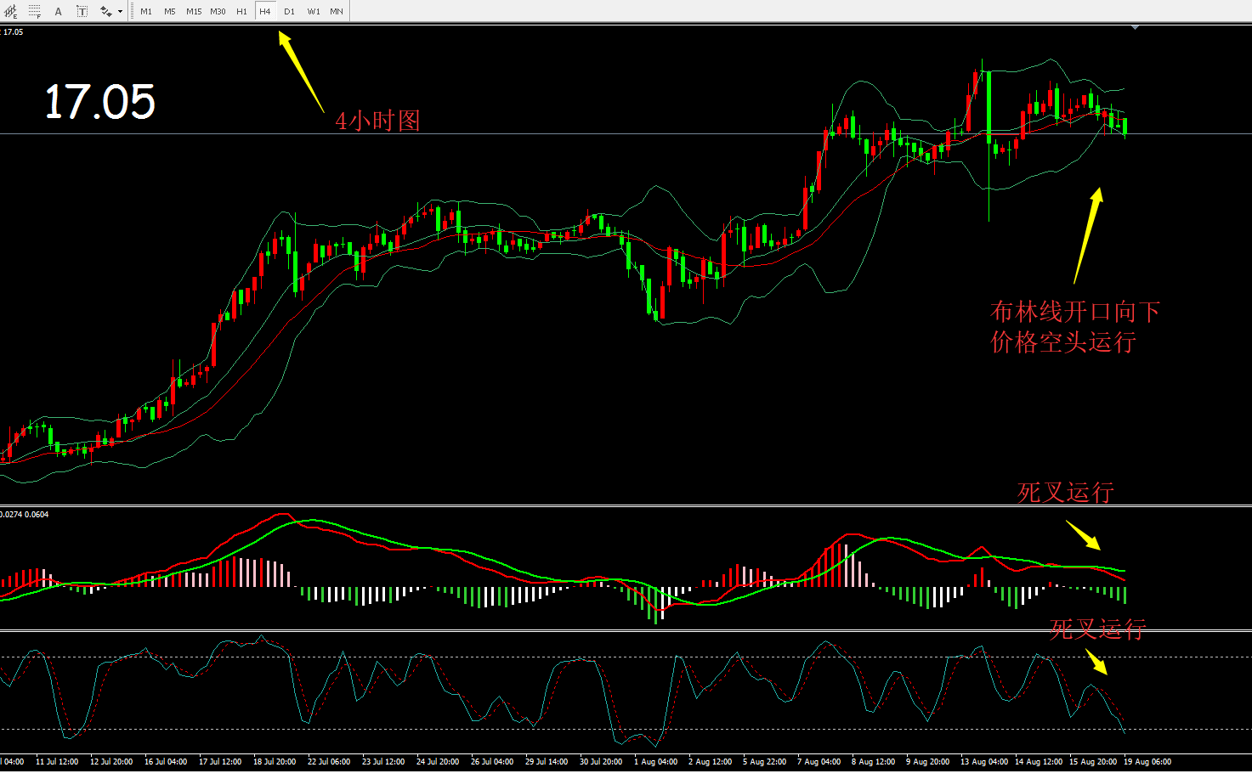Switch chart to M15 timeframe
The height and width of the screenshot is (773, 1252).
(194, 11)
